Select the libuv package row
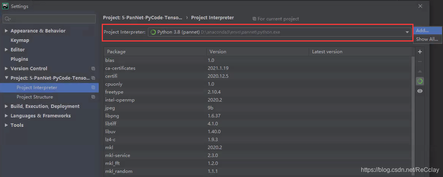This screenshot has width=443, height=177. click(258, 132)
